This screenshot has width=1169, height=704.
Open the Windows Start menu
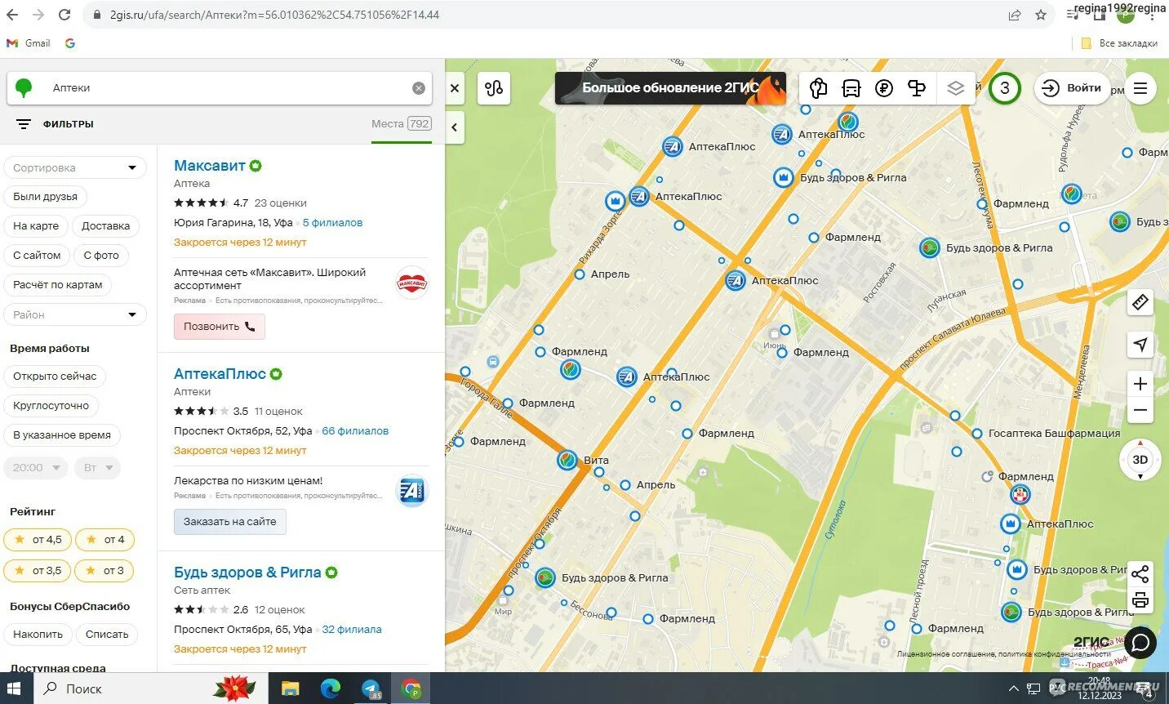pos(14,688)
